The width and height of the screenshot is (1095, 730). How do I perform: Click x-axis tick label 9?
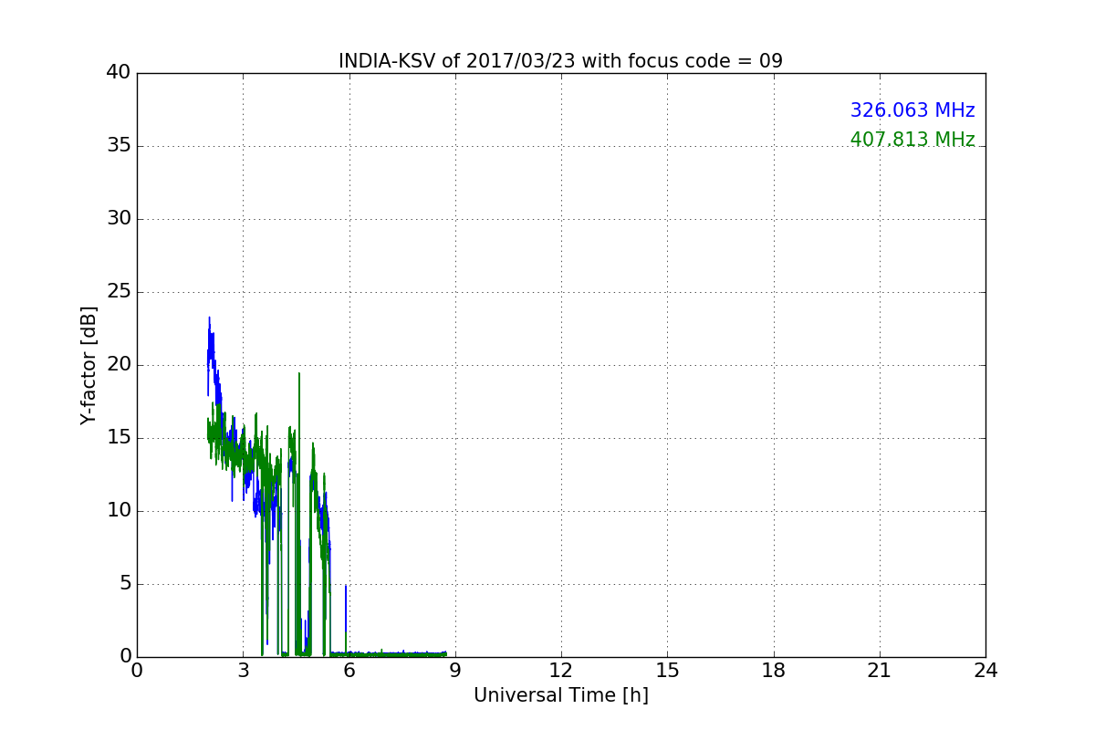(455, 671)
